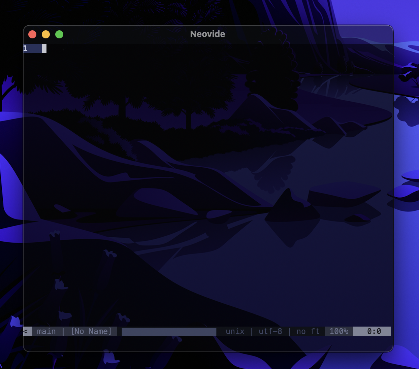Minimize Neovide with the yellow traffic light
The image size is (419, 369).
tap(46, 34)
